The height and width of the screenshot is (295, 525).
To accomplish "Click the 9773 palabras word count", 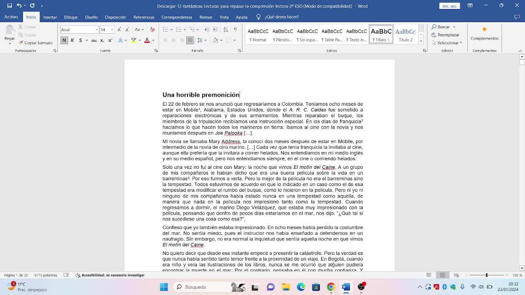I will pos(46,275).
